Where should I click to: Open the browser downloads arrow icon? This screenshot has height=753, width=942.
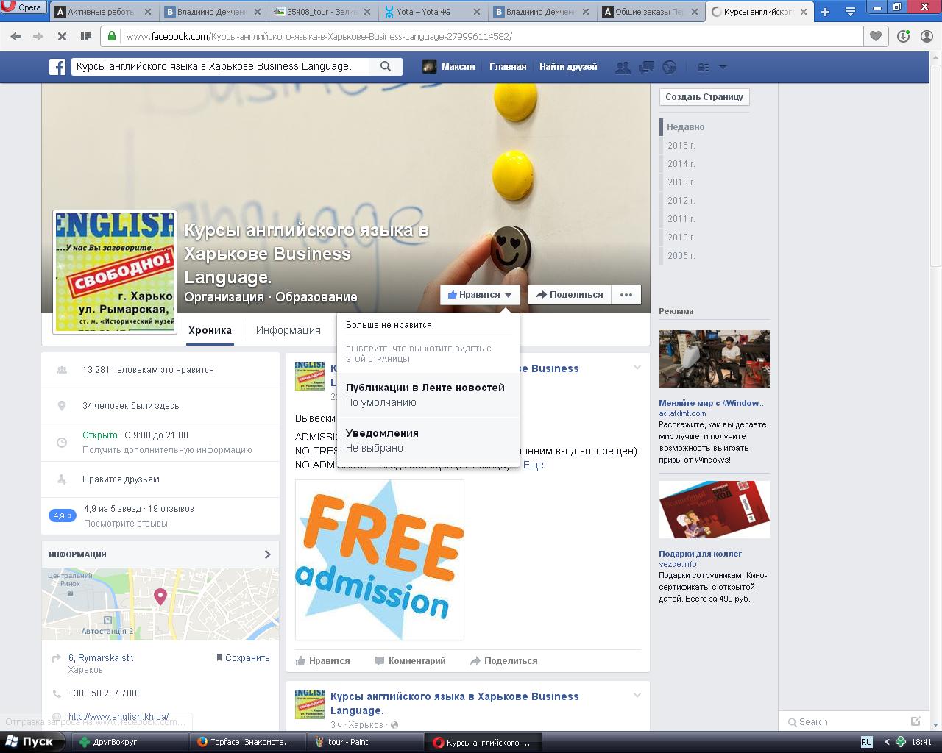click(x=904, y=36)
